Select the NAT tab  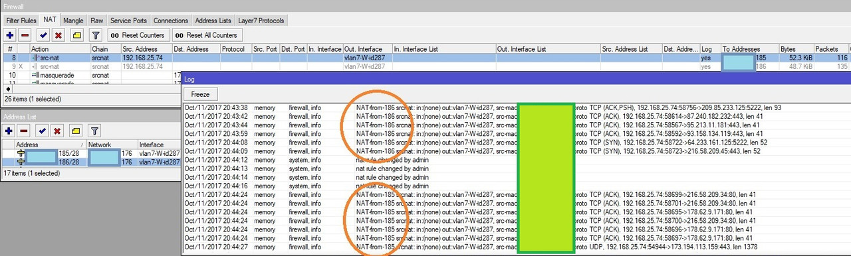pyautogui.click(x=50, y=20)
